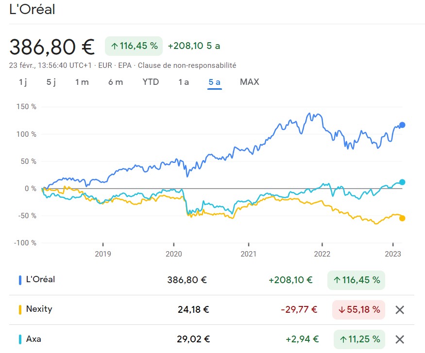Viewport: 425px width, 353px height.
Task: Click the cyan Axa endpoint dot on chart
Action: click(402, 182)
